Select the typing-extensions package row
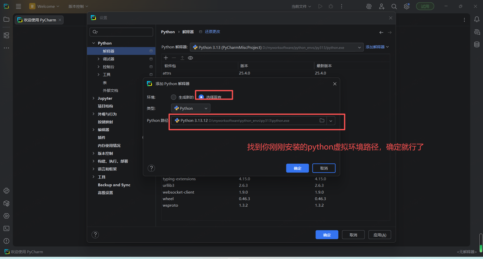 click(x=275, y=179)
